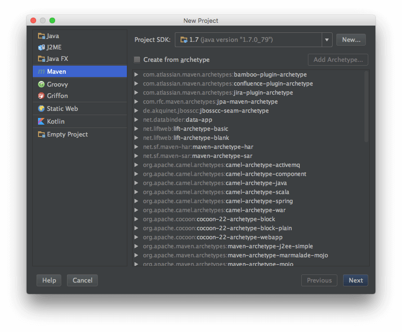Click the SDK folder icon in combo box
402x332 pixels.
point(184,40)
